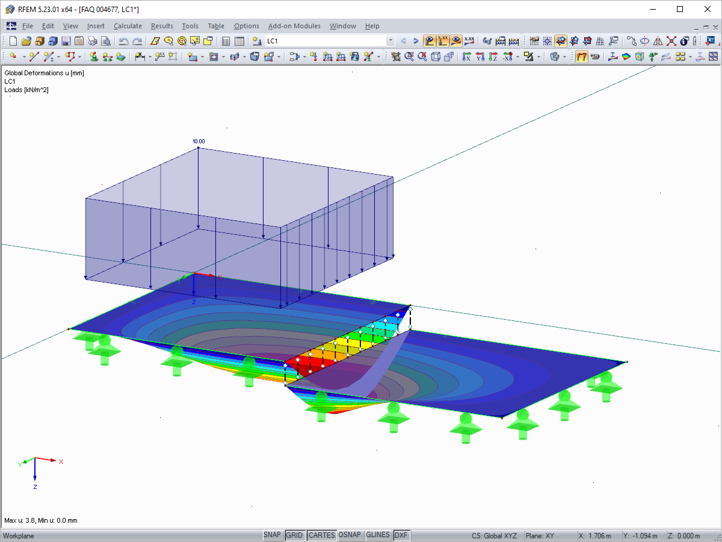
Task: Open a new model document
Action: (12, 41)
